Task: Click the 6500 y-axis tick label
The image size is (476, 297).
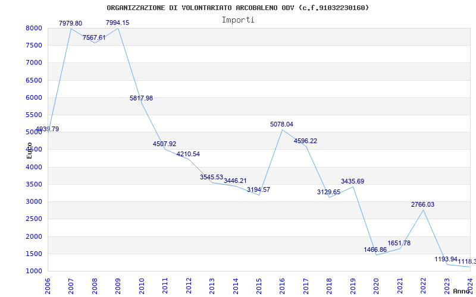Action: point(34,80)
